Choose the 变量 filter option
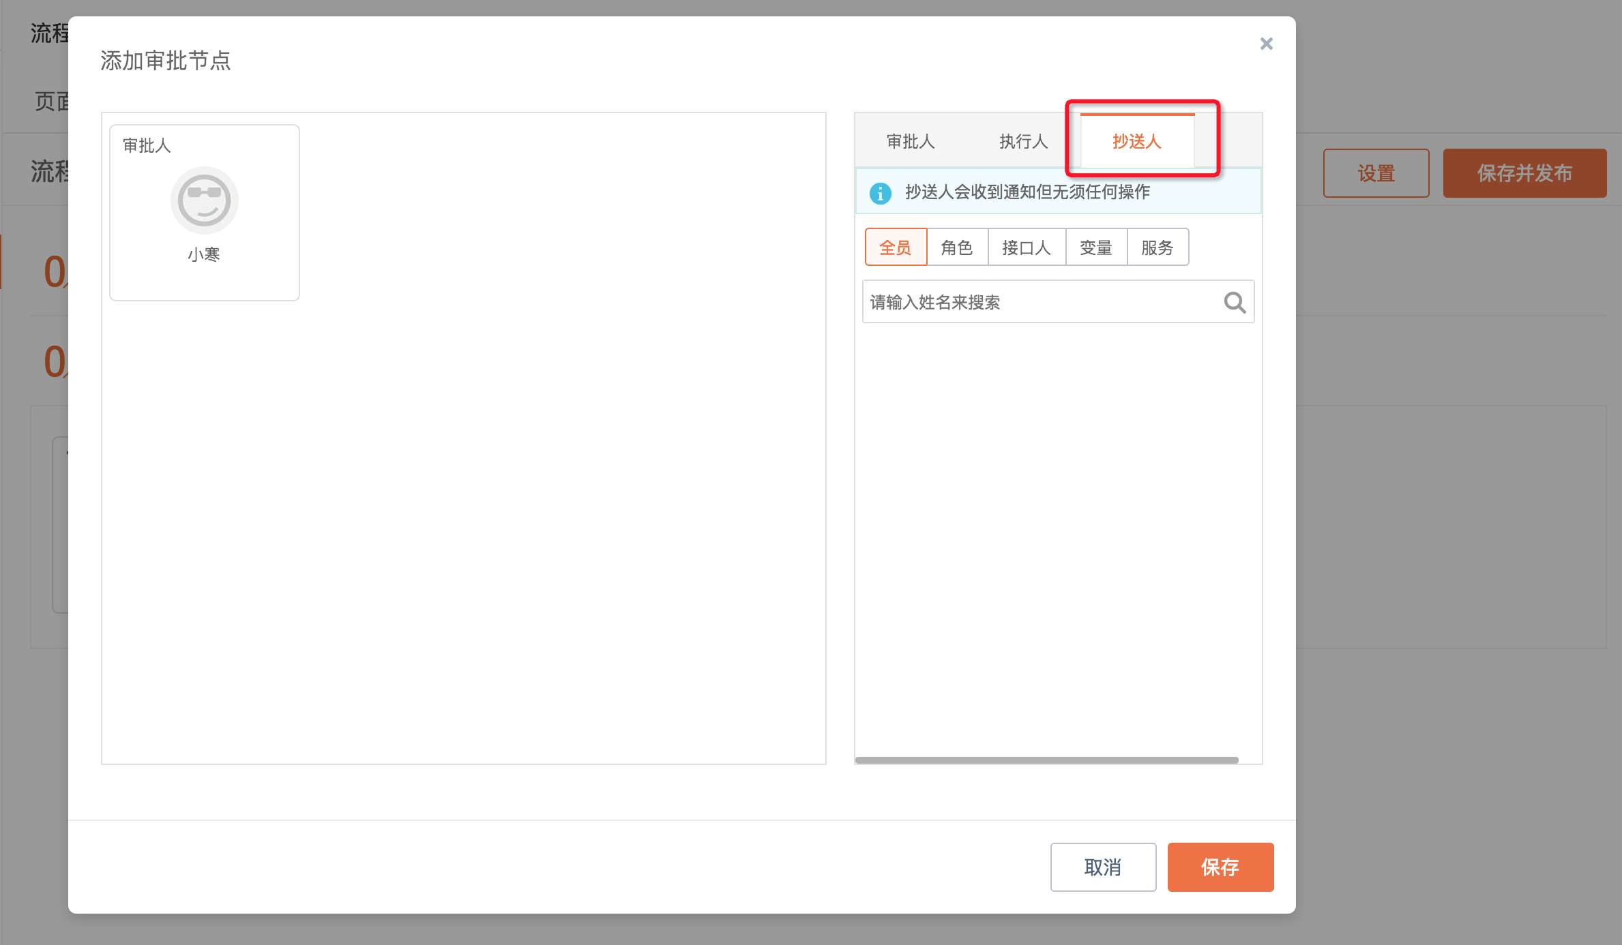This screenshot has height=945, width=1622. click(1096, 247)
